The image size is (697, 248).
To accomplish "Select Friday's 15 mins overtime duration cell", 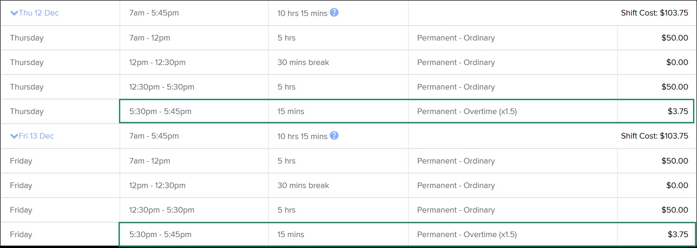I will pos(291,235).
